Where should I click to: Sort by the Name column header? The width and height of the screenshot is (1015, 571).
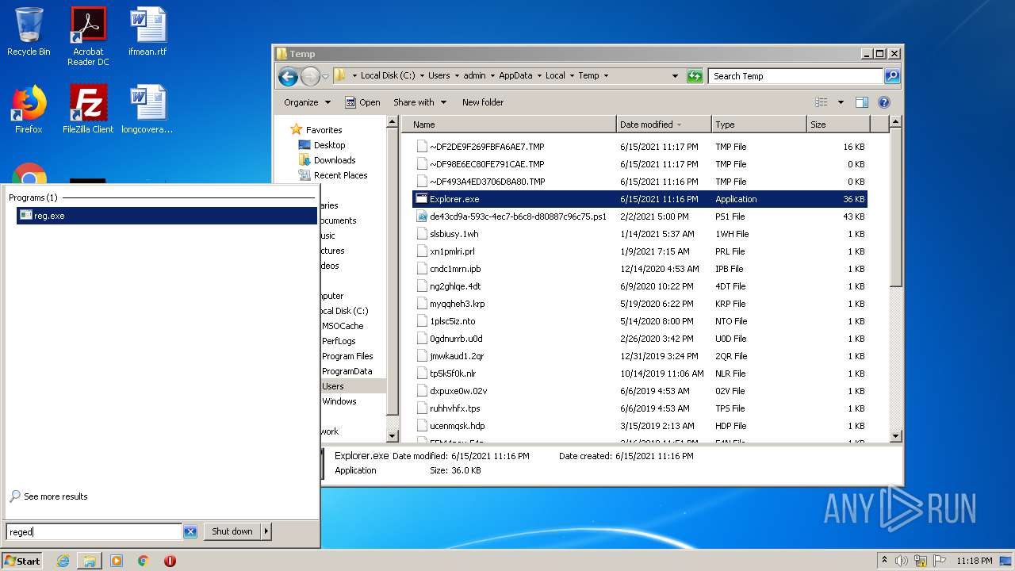(x=509, y=125)
